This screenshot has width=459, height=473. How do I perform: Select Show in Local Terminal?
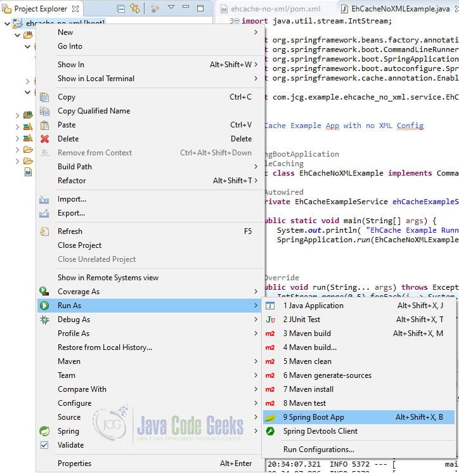150,79
